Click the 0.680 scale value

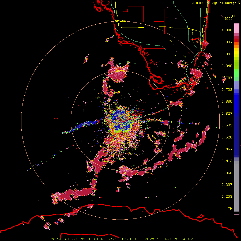(227, 101)
